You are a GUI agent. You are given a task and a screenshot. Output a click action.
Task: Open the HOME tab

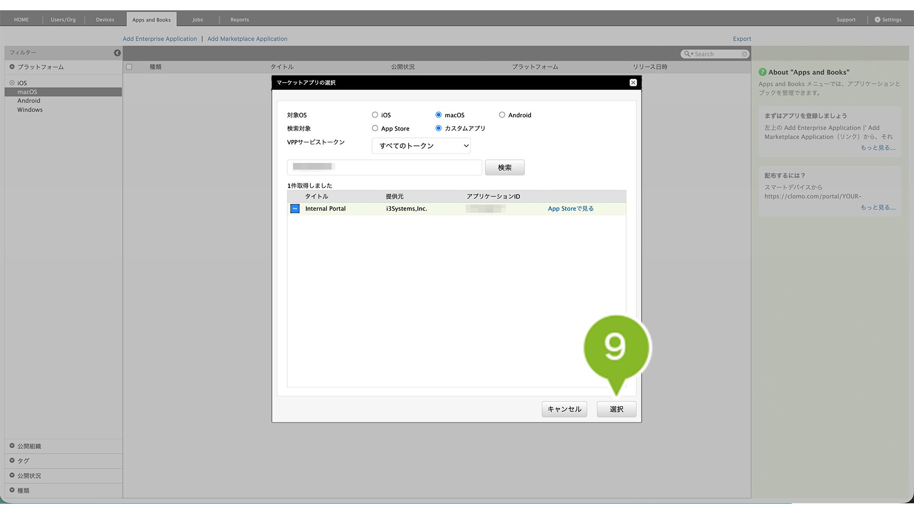click(x=22, y=20)
